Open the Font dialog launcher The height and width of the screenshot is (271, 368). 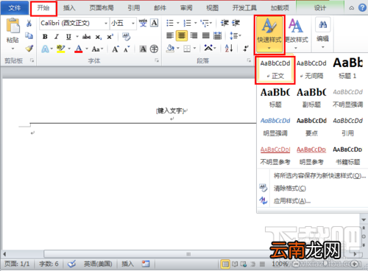point(157,60)
